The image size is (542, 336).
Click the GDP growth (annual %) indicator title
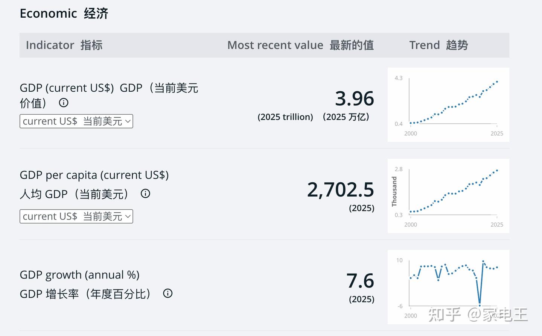[x=85, y=284]
